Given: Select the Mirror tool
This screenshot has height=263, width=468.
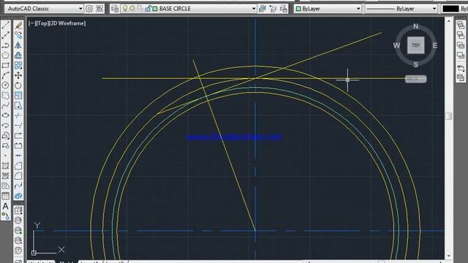Looking at the screenshot, I should pyautogui.click(x=18, y=45).
